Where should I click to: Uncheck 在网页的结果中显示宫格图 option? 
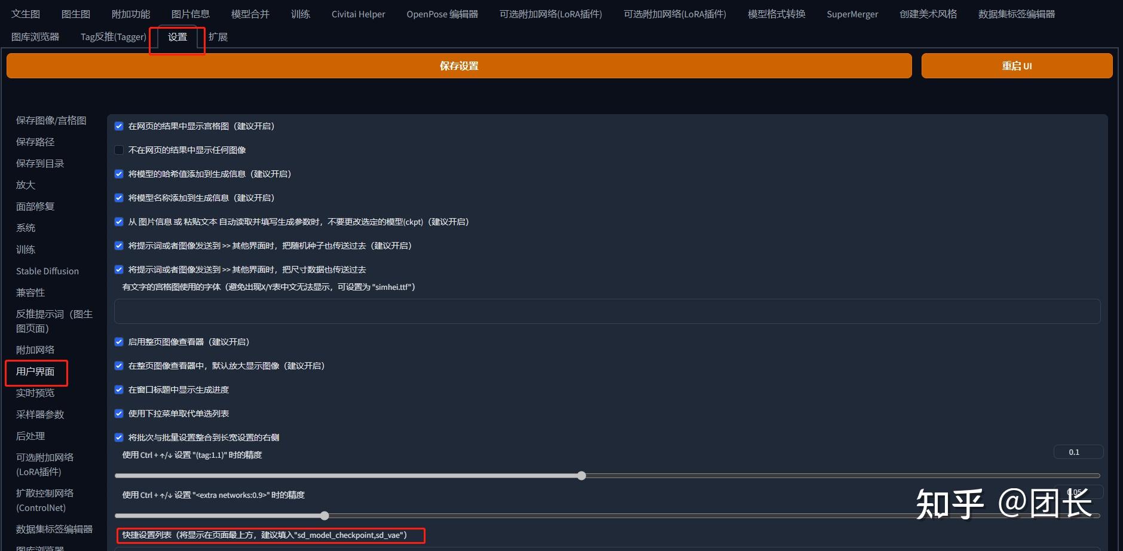119,125
